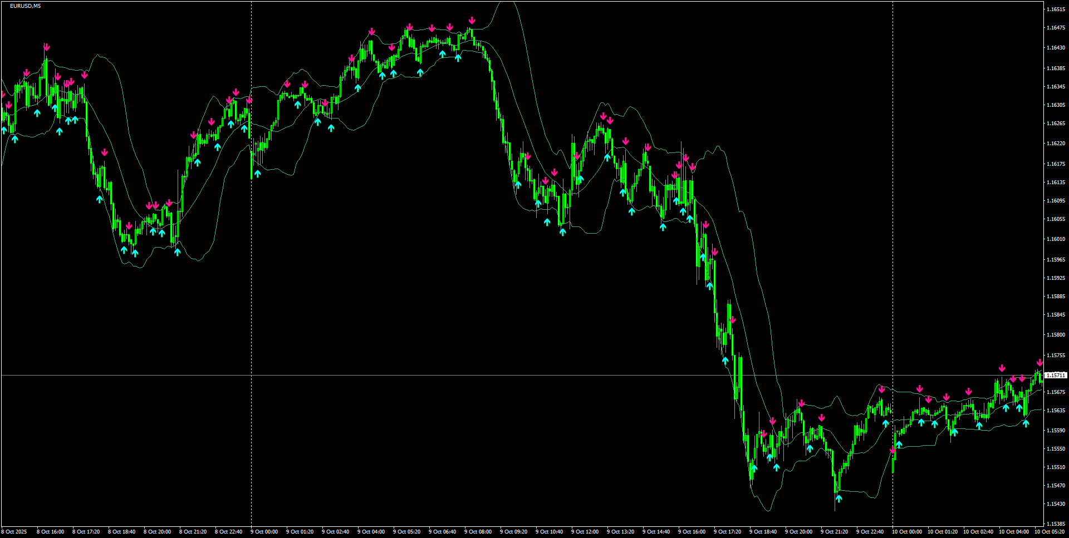Click the 1.16345 price scale label
This screenshot has width=1069, height=538.
[x=1056, y=87]
